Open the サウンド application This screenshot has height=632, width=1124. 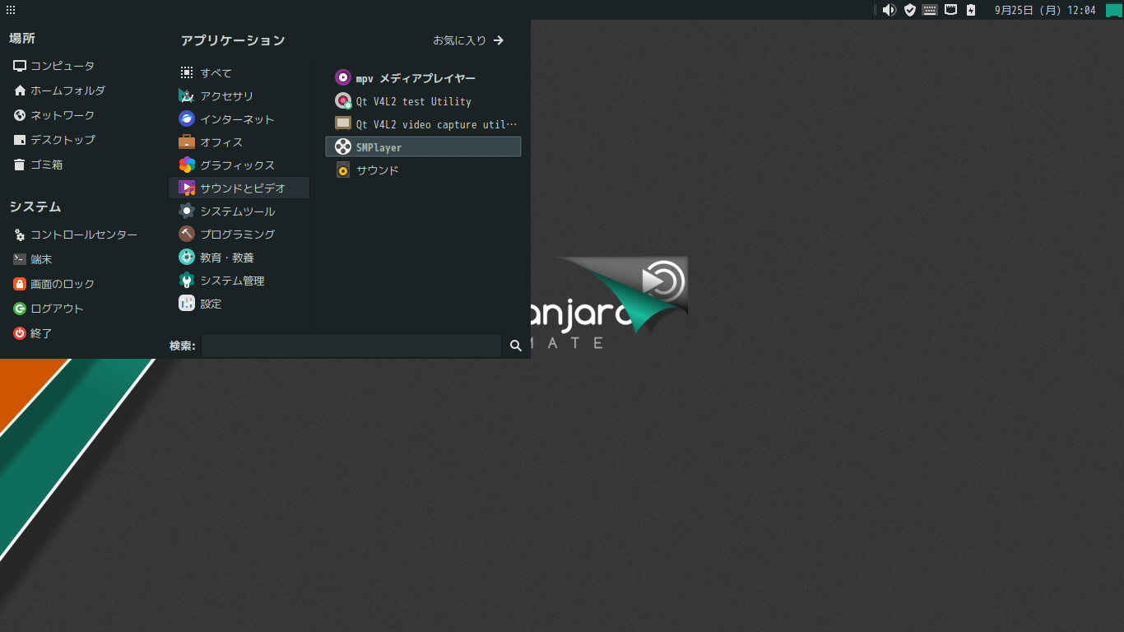[423, 170]
